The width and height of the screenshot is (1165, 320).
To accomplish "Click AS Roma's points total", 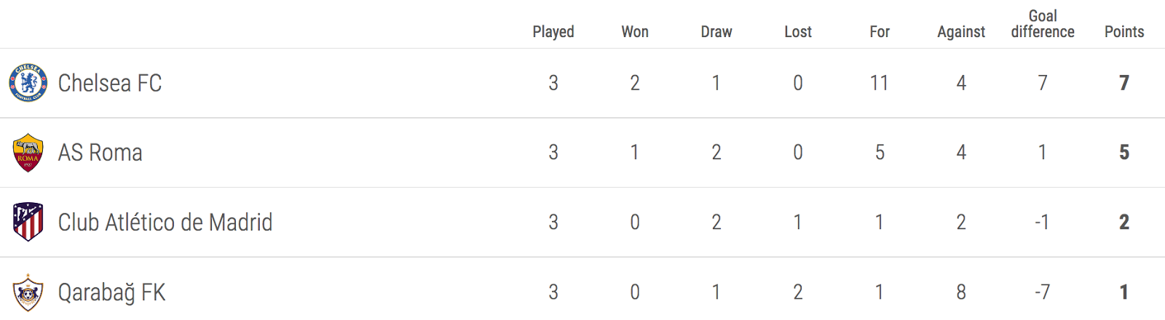I will click(1124, 153).
